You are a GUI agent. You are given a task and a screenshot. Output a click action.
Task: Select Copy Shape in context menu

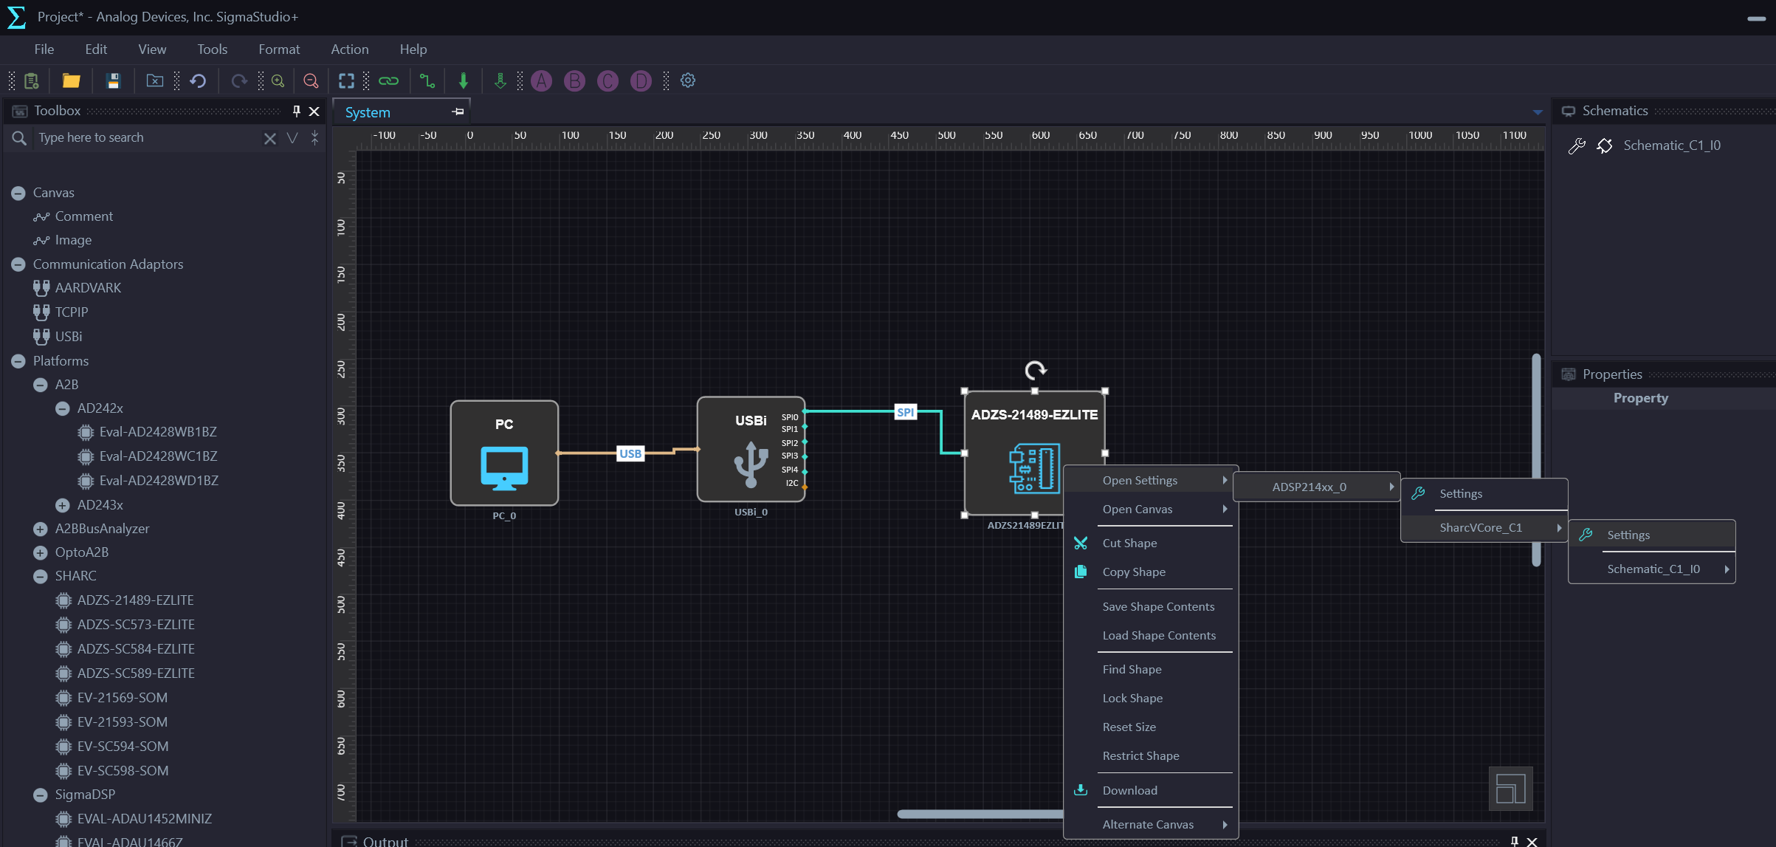tap(1151, 572)
